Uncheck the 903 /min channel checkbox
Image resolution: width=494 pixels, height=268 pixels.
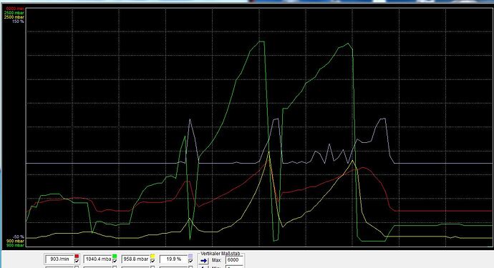point(77,261)
